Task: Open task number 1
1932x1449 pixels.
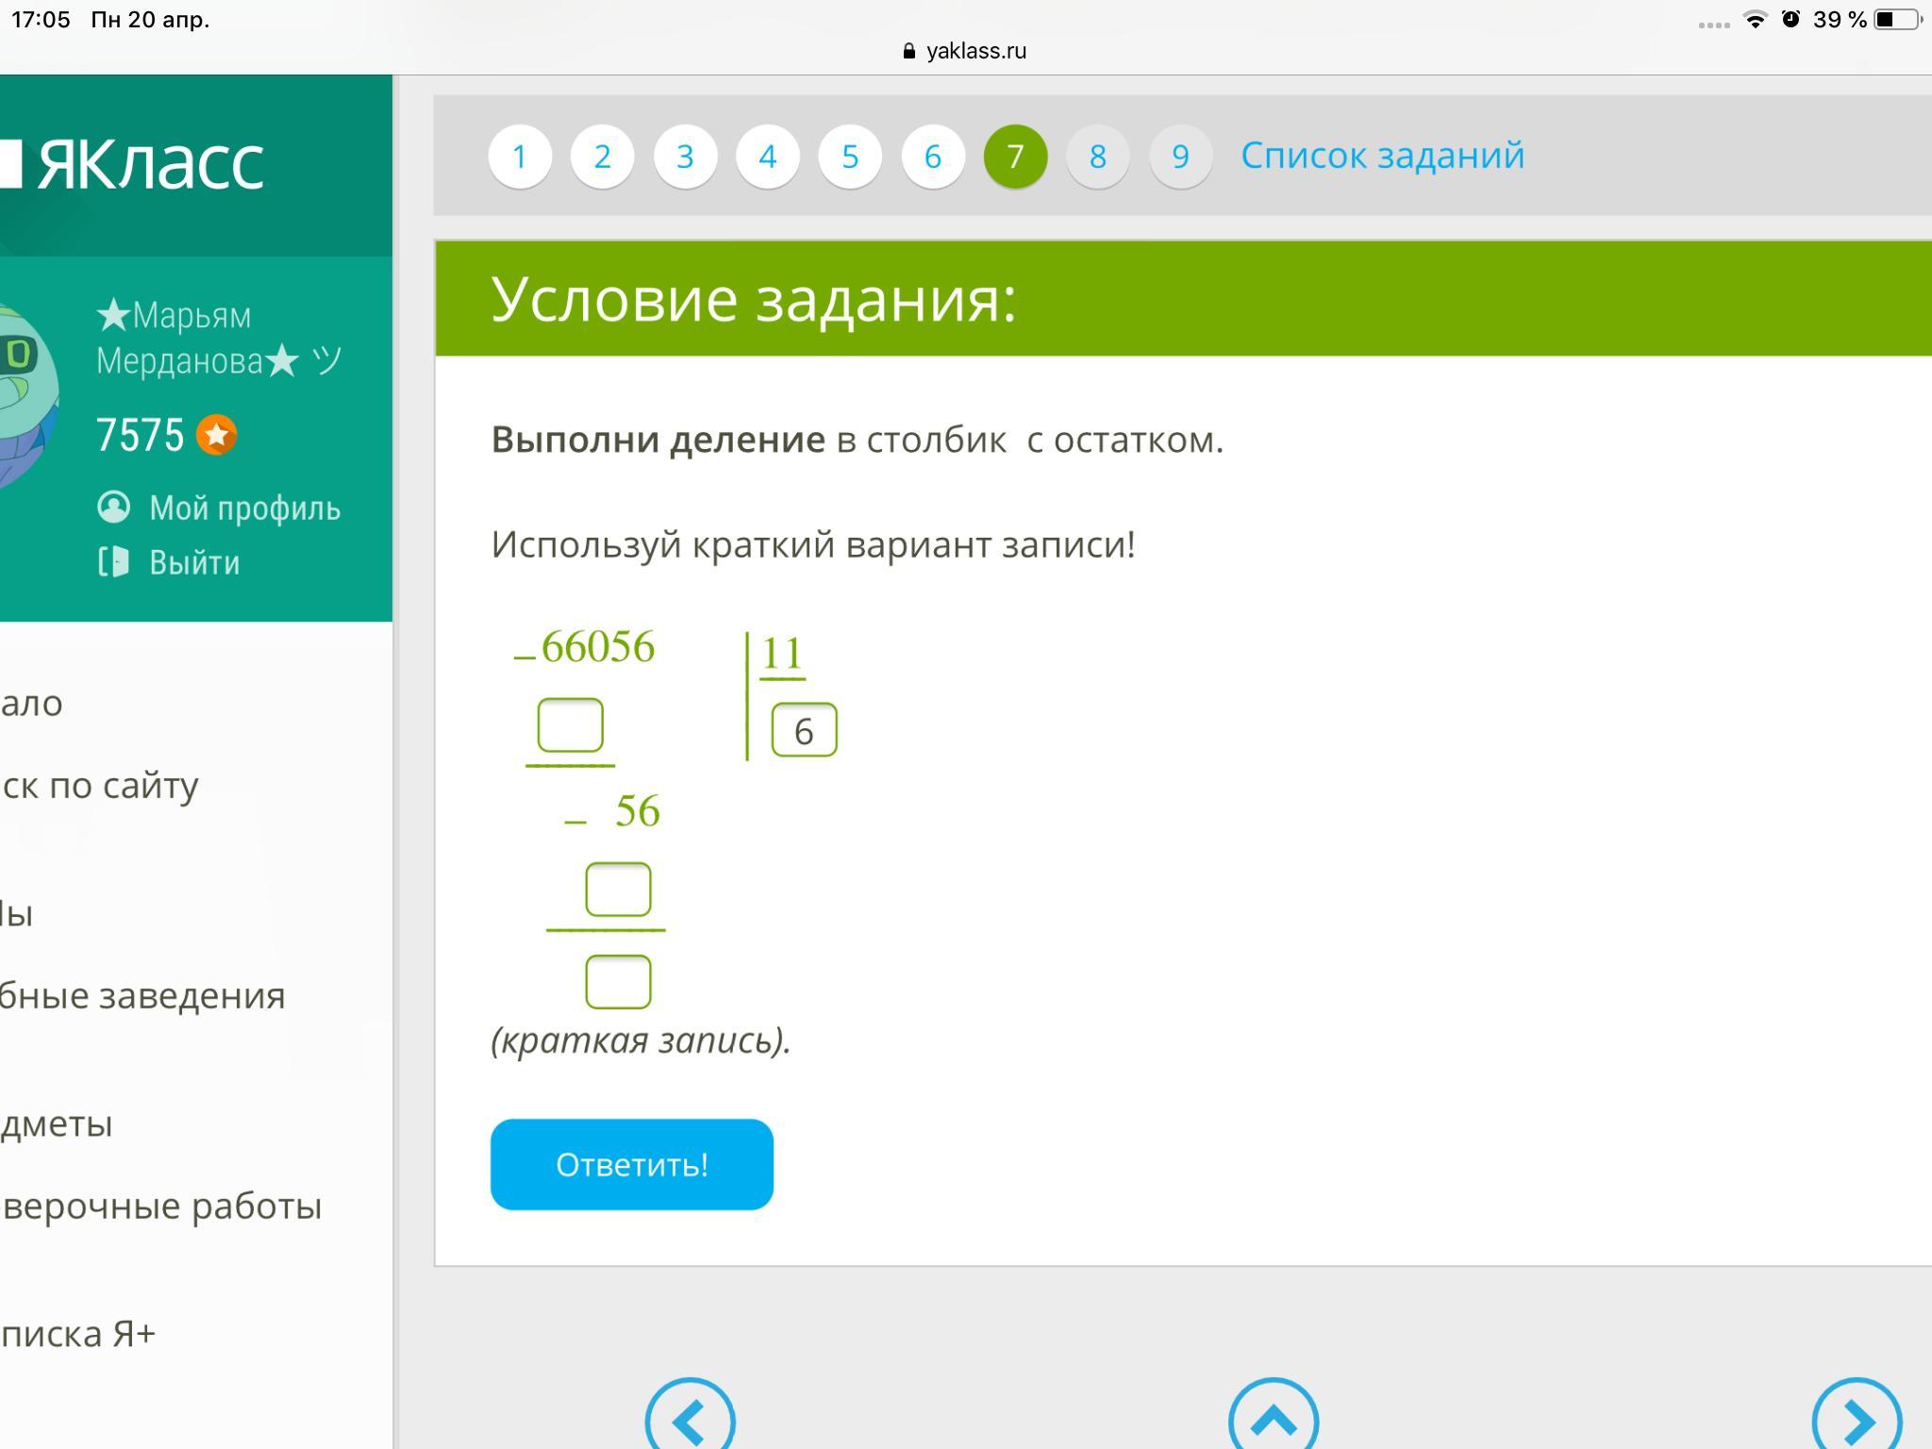Action: (x=519, y=157)
